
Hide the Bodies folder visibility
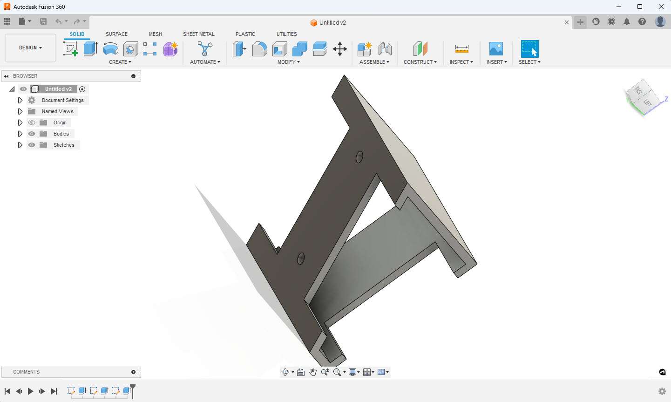[32, 134]
